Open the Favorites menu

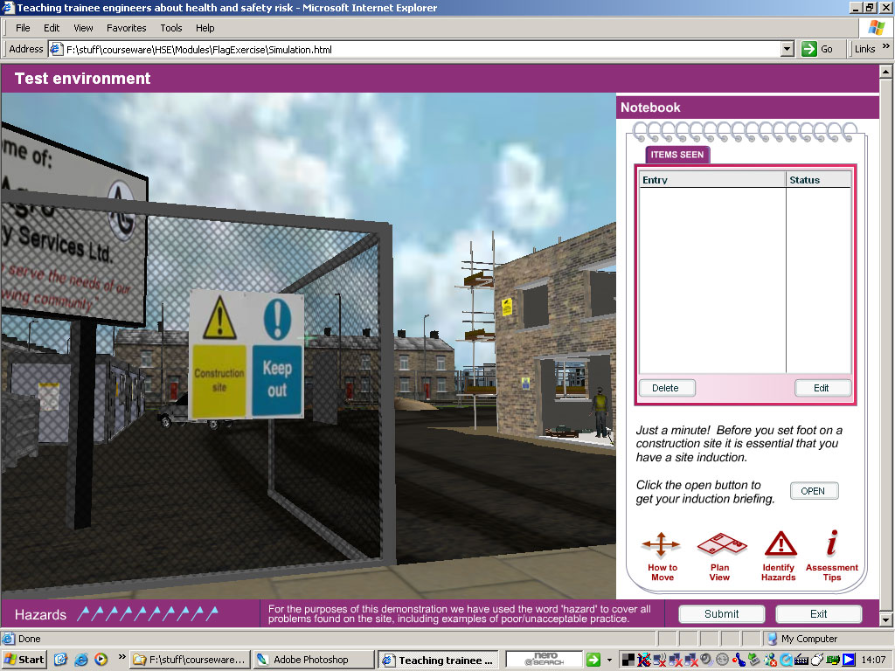pyautogui.click(x=127, y=28)
